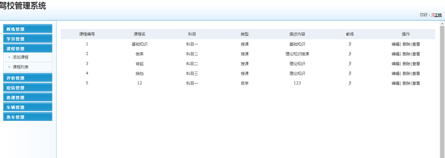This screenshot has width=445, height=158.
Task: View the 基础知识 course row
Action: click(x=416, y=44)
